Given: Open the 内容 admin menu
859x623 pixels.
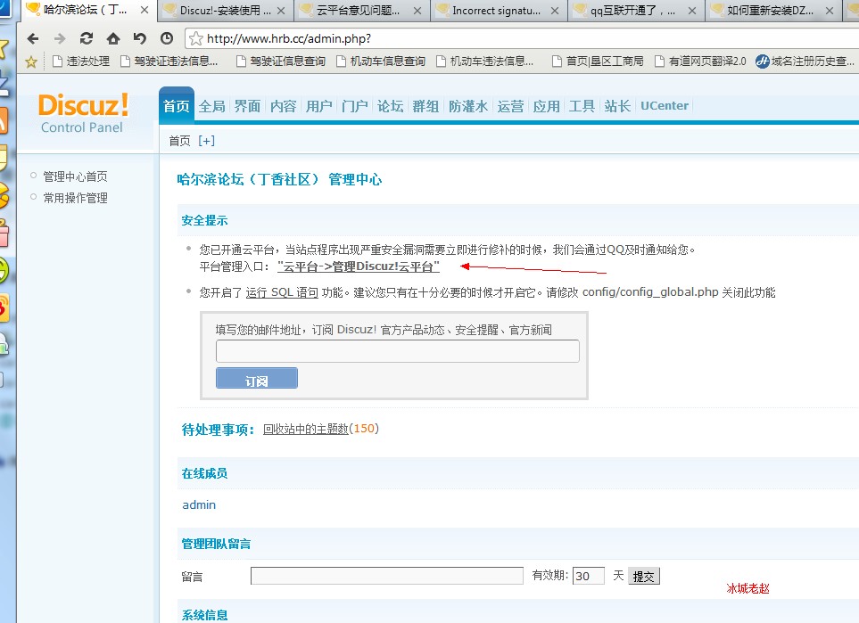Looking at the screenshot, I should (284, 106).
